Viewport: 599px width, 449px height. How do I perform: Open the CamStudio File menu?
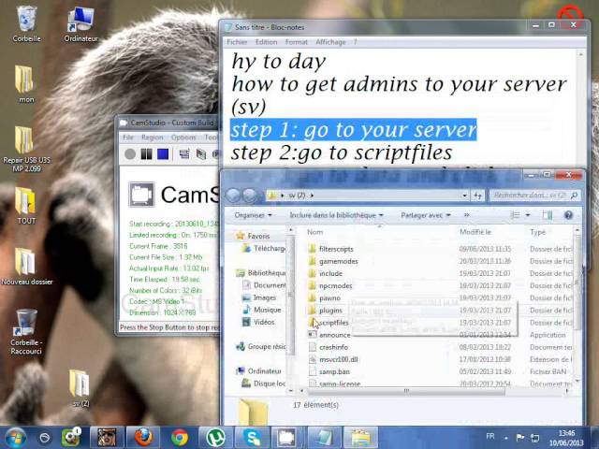pyautogui.click(x=128, y=138)
